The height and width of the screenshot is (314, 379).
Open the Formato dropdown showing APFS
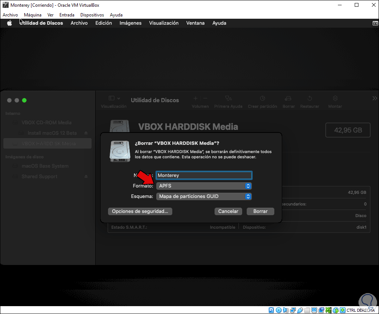coord(204,186)
